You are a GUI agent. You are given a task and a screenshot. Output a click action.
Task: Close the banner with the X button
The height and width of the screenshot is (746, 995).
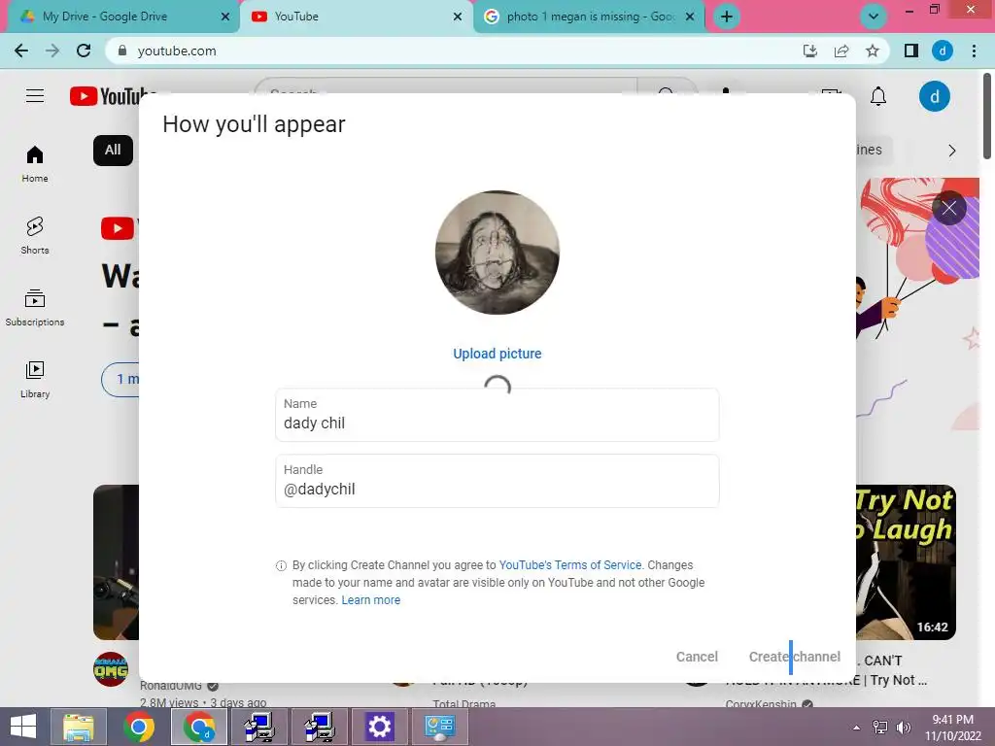[x=948, y=208]
